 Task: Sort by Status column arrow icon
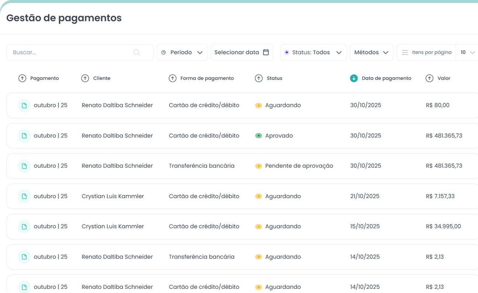point(259,78)
